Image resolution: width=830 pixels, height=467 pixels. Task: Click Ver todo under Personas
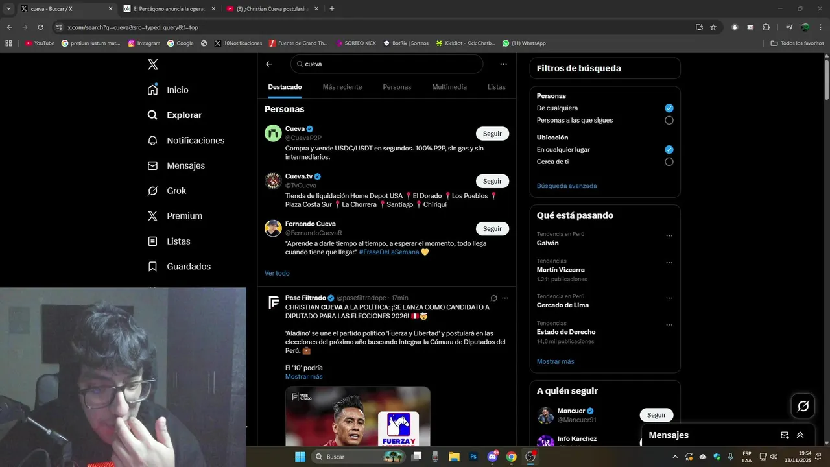coord(277,273)
